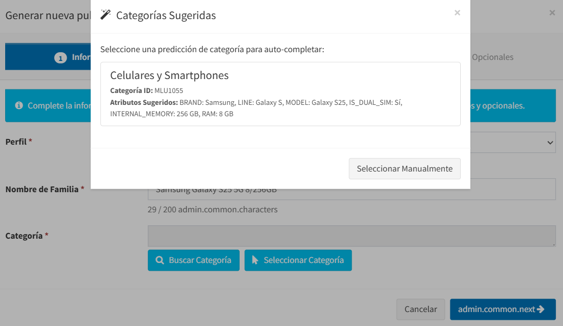Image resolution: width=563 pixels, height=326 pixels.
Task: Click the info circle icon in blue alert
Action: click(x=19, y=105)
